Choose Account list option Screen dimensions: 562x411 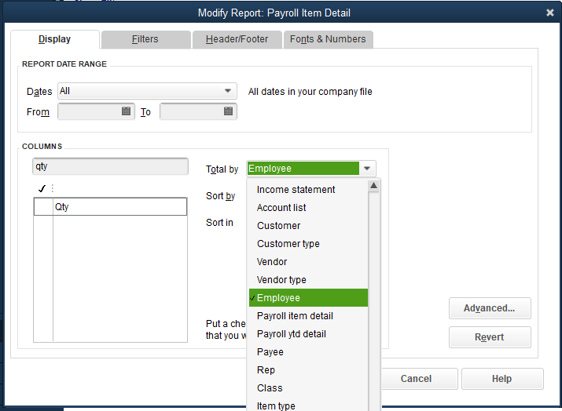coord(308,208)
